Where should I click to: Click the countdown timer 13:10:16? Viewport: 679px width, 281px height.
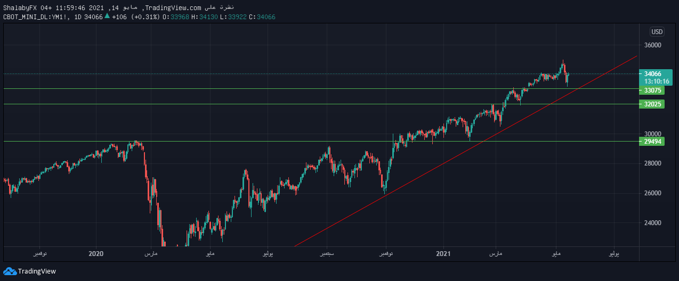pyautogui.click(x=656, y=81)
